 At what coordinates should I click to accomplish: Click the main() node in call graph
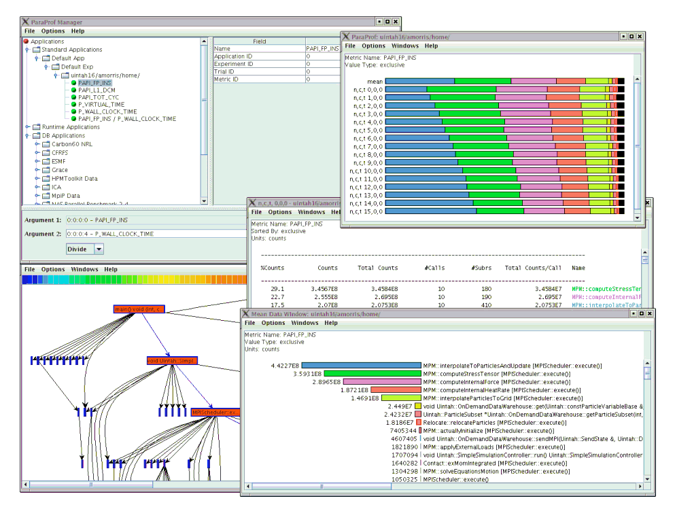(139, 309)
